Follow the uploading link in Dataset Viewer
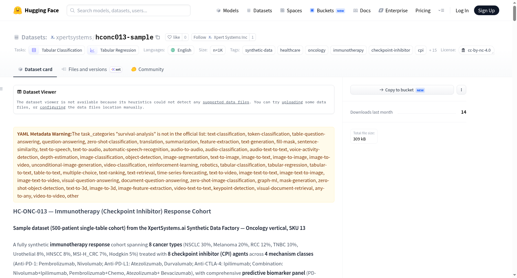517x278 pixels. click(x=292, y=102)
